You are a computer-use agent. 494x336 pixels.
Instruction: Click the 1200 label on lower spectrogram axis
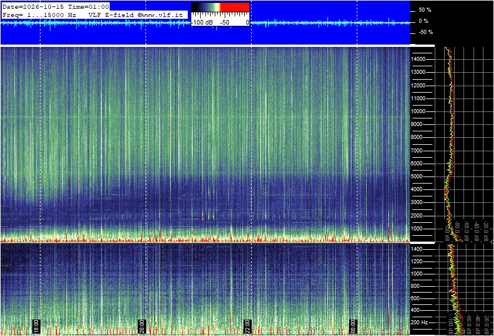pos(417,262)
